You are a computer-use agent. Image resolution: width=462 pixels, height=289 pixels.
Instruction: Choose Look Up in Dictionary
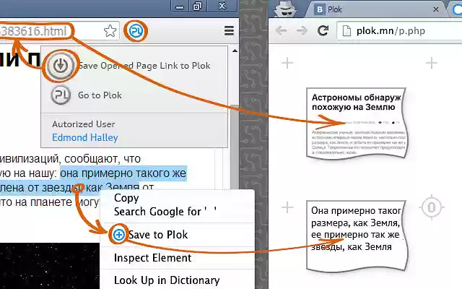click(167, 280)
